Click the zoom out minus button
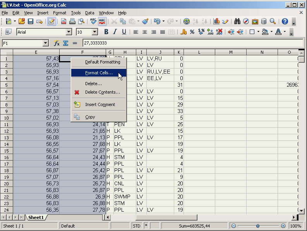Viewport: 307px width, 231px height. (x=233, y=226)
